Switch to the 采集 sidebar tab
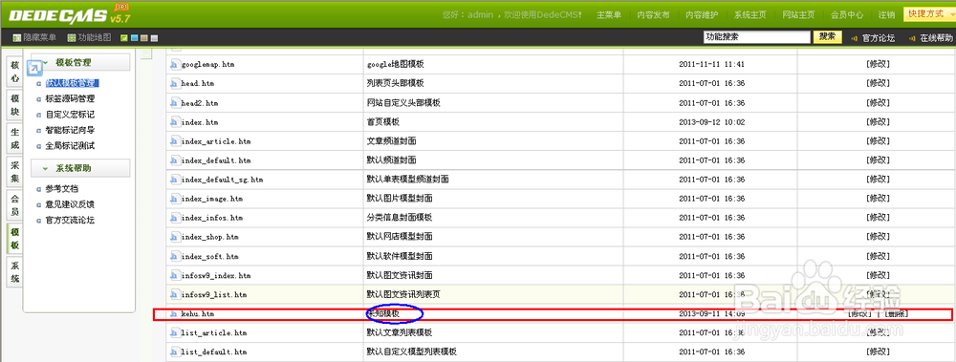Image resolution: width=956 pixels, height=362 pixels. [14, 171]
